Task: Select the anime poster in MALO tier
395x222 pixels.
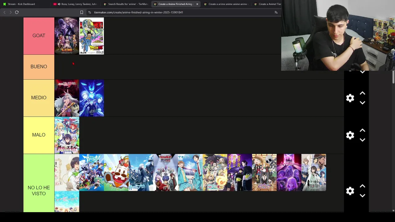Action: point(67,135)
